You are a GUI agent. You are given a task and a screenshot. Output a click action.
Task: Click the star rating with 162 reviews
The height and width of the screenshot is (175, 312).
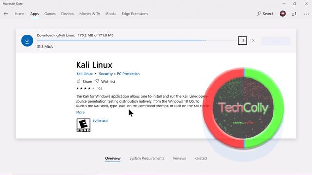pyautogui.click(x=89, y=88)
